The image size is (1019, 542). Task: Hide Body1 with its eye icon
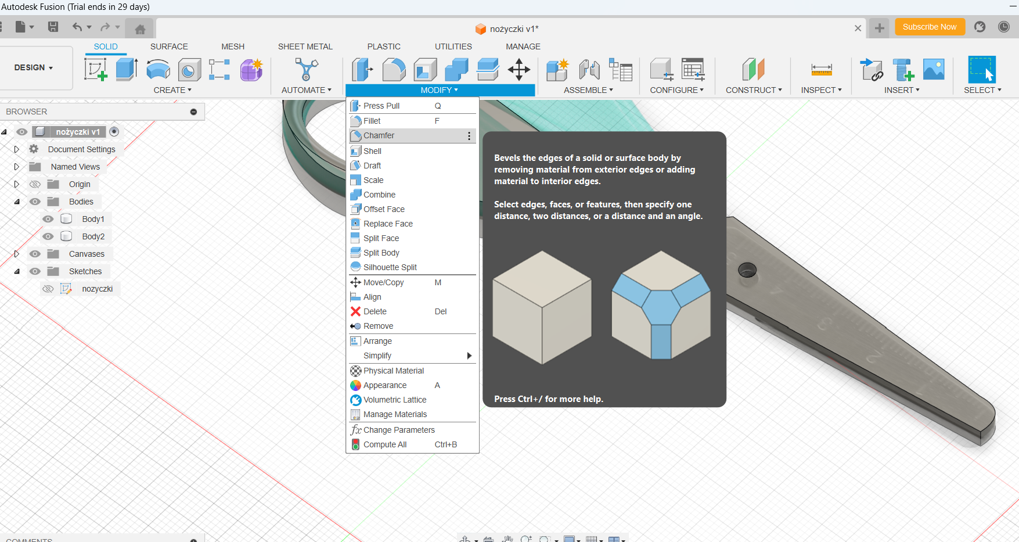click(48, 219)
